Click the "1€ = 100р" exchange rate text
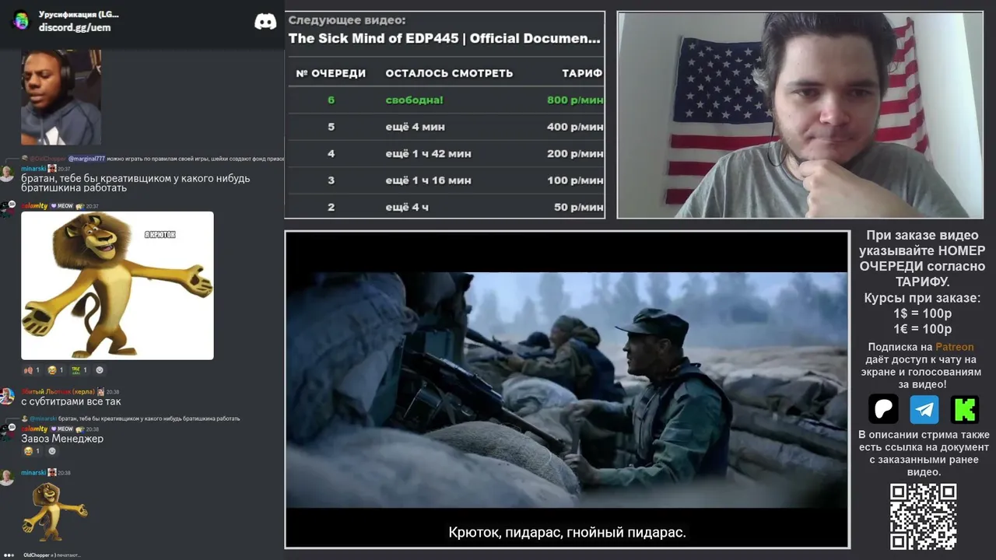The width and height of the screenshot is (996, 560). click(x=923, y=329)
